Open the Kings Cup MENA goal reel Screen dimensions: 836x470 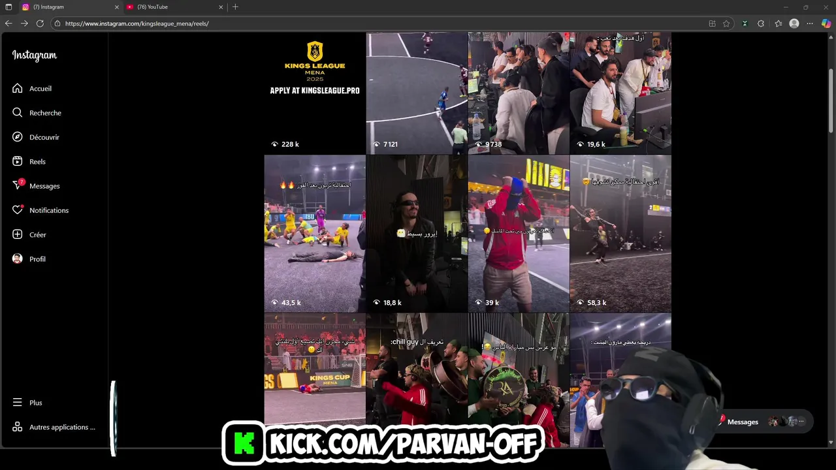point(315,369)
